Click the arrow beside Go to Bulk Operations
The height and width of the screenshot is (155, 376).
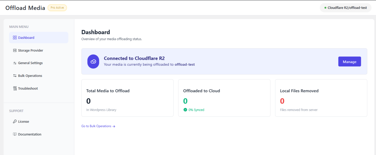tap(114, 126)
